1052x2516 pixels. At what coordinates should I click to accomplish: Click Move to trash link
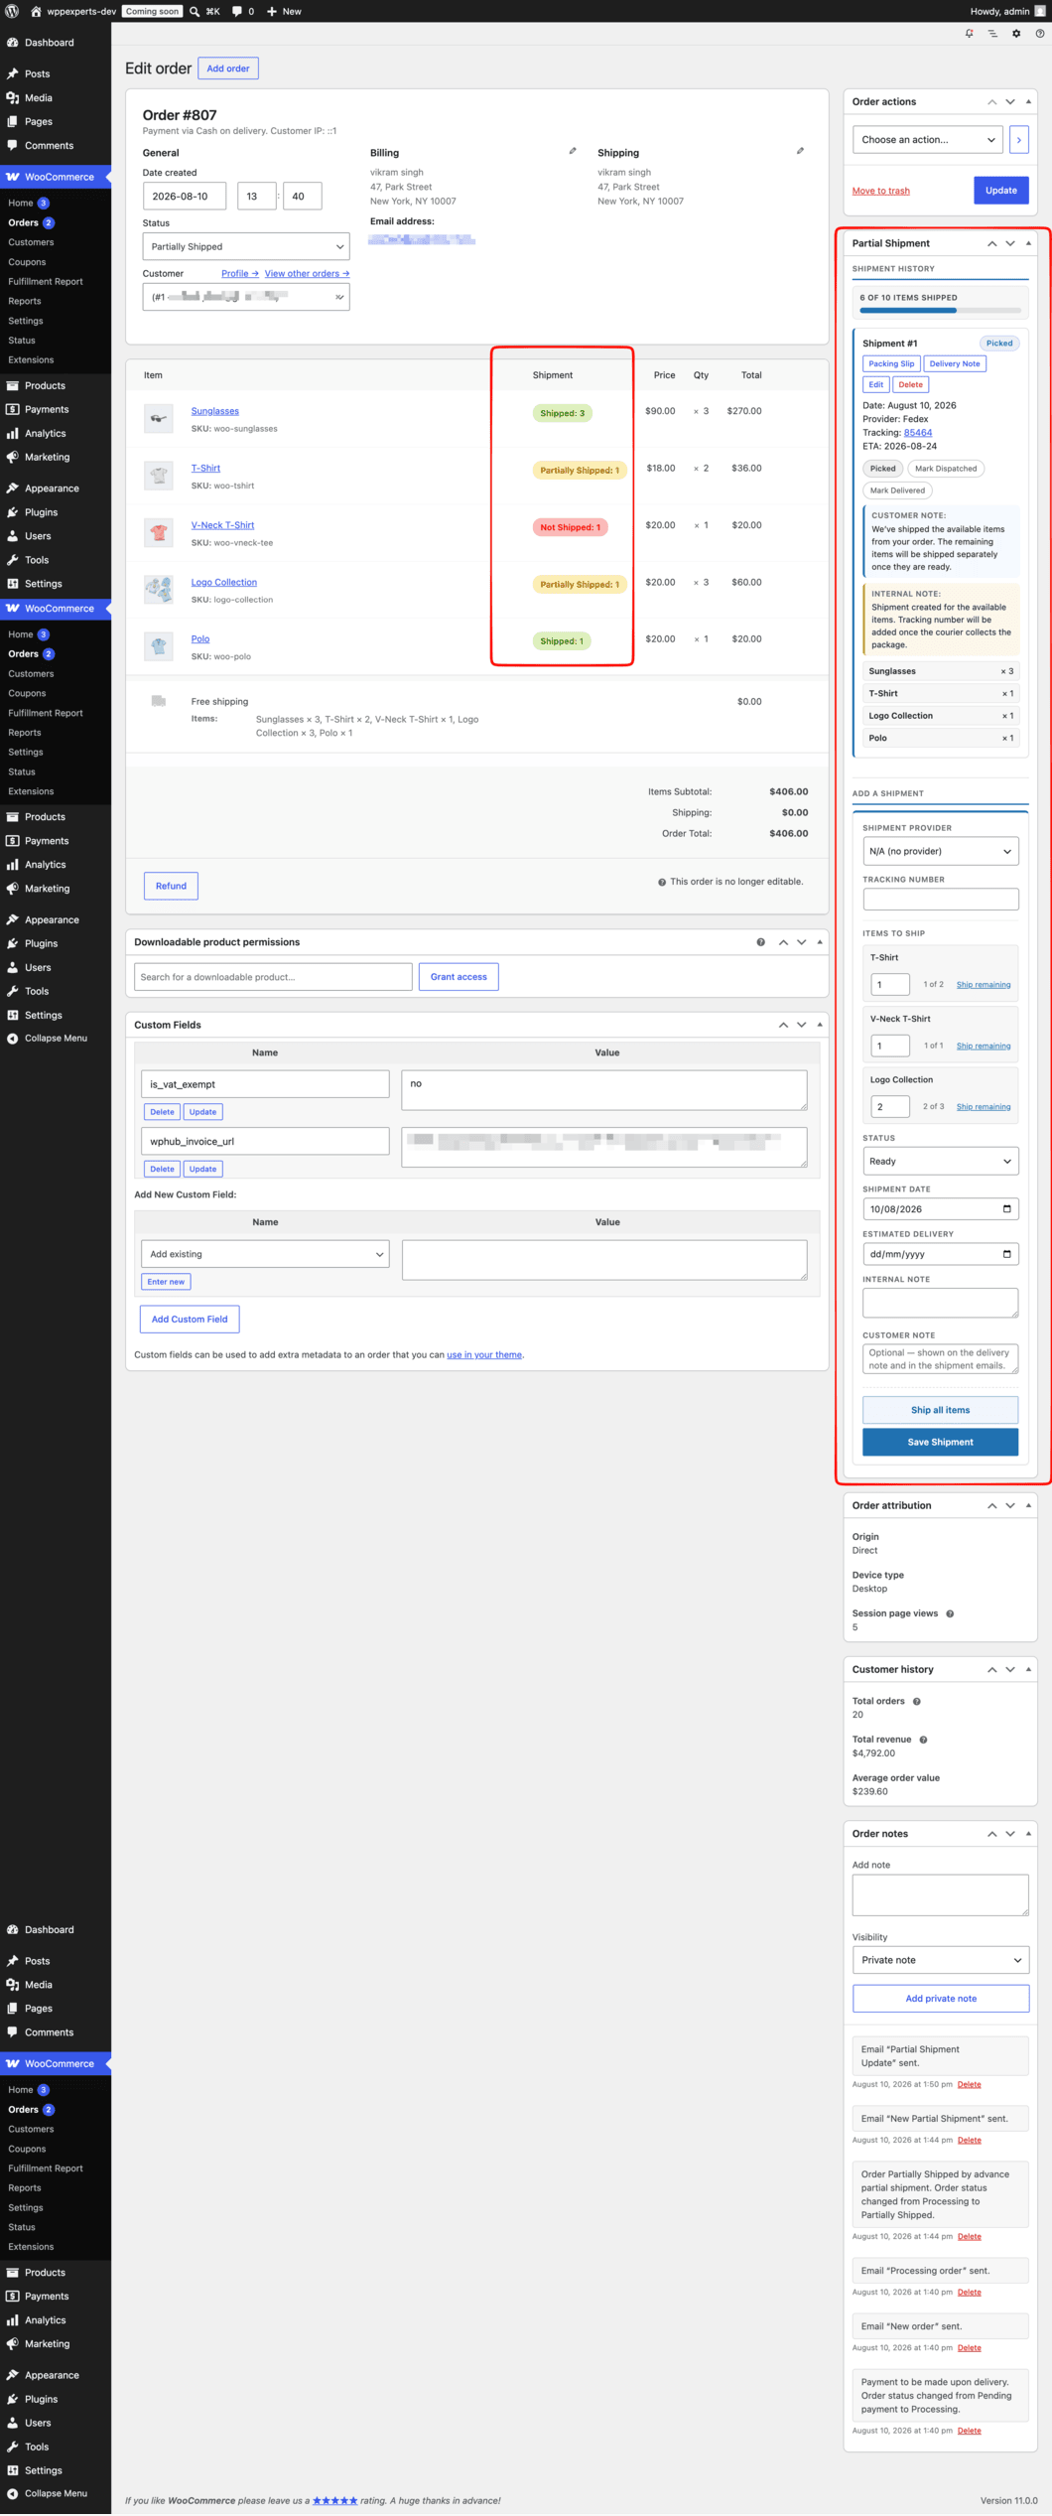(881, 191)
